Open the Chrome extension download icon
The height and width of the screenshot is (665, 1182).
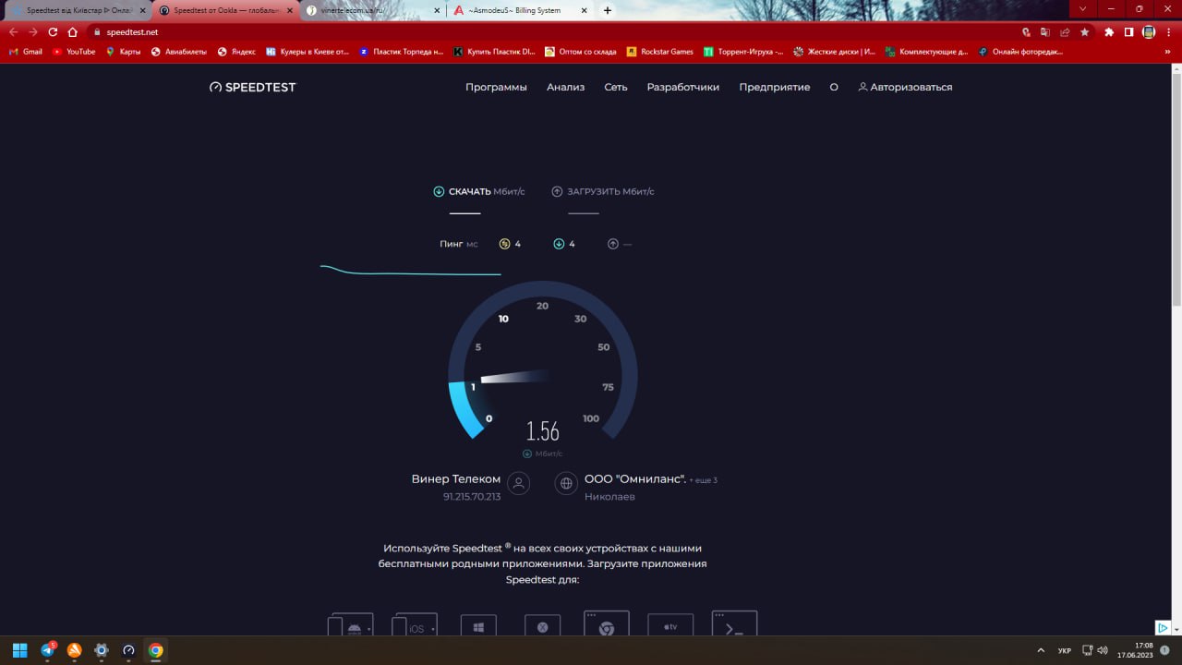click(607, 623)
